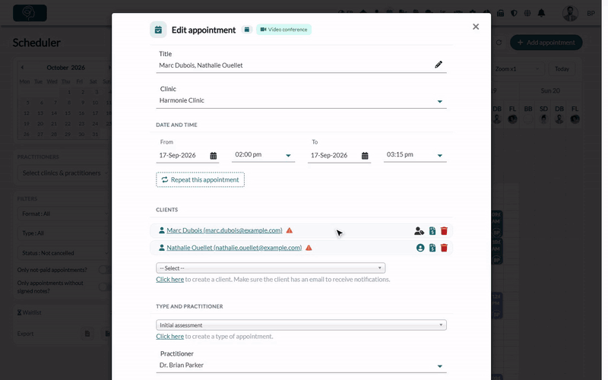Open Nathalie Ouellet client profile link
608x380 pixels.
pyautogui.click(x=234, y=248)
